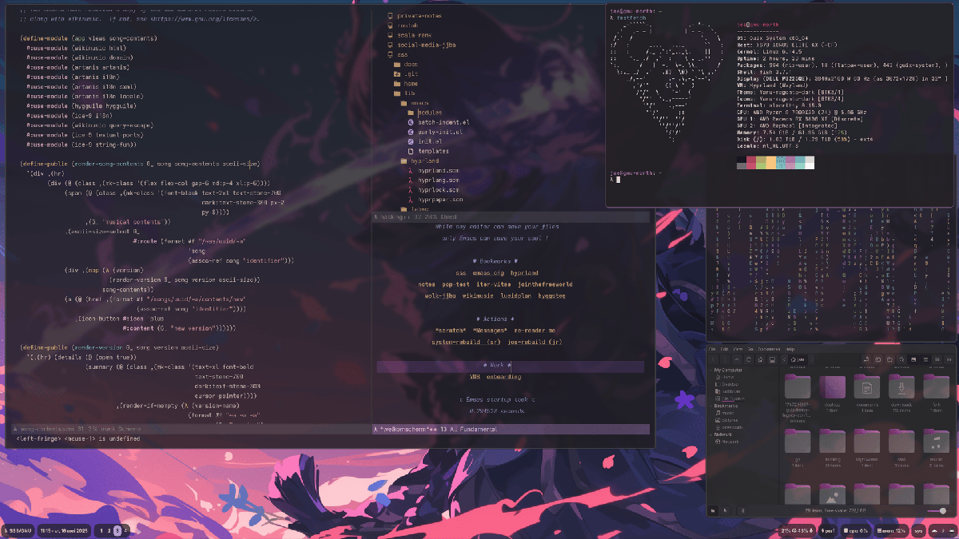Open the downloads folder icon in file grid
The width and height of the screenshot is (959, 539).
tap(901, 389)
